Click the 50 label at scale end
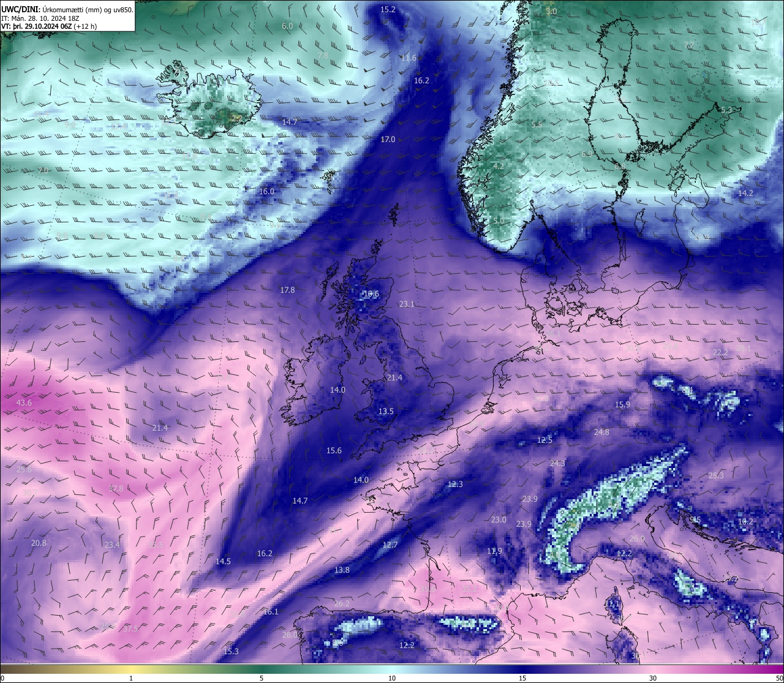The image size is (784, 683). pos(779,678)
